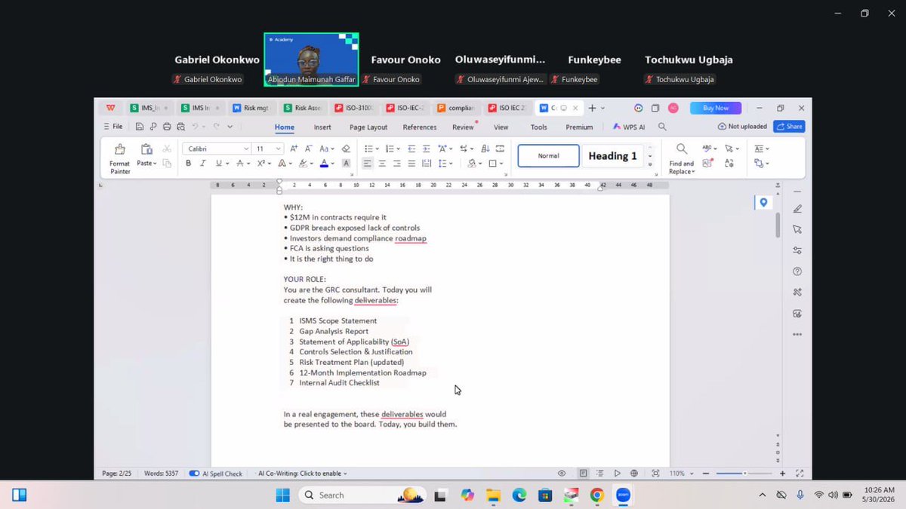Click the Justify alignment icon
The width and height of the screenshot is (906, 509).
click(x=411, y=163)
